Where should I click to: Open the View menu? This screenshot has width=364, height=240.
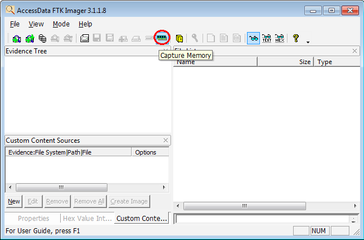[x=36, y=24]
